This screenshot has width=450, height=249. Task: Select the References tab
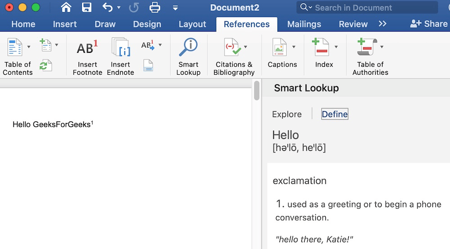[247, 24]
